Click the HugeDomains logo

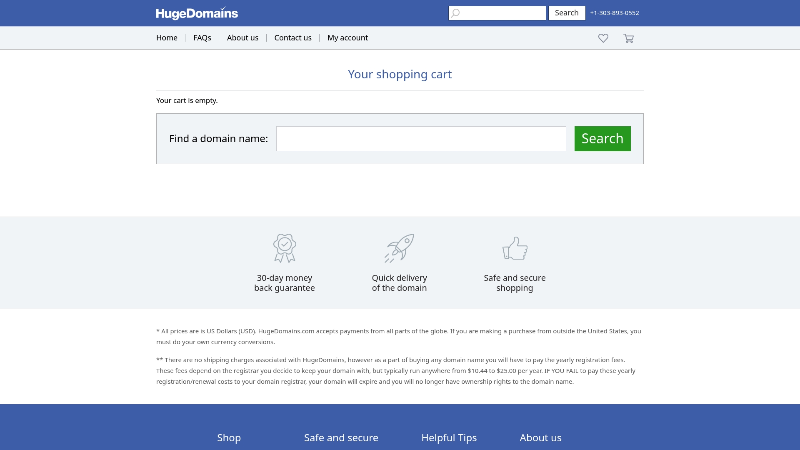coord(197,13)
